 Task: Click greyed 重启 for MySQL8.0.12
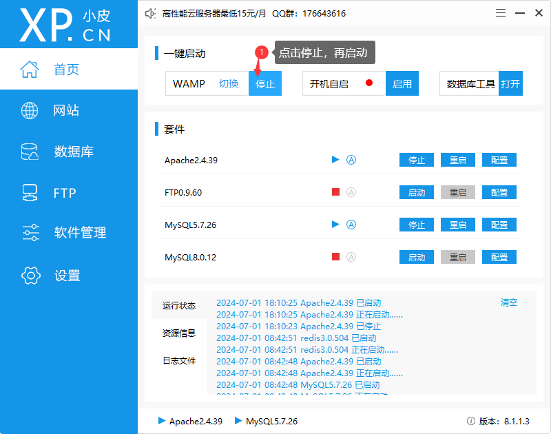[x=458, y=257]
